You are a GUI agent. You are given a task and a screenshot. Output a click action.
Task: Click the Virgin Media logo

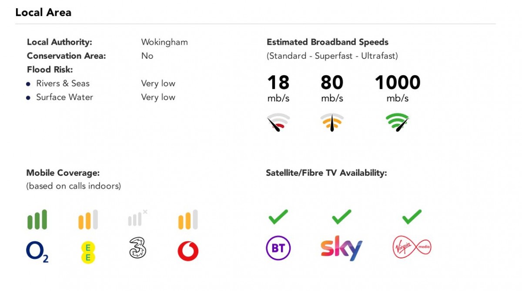(412, 248)
